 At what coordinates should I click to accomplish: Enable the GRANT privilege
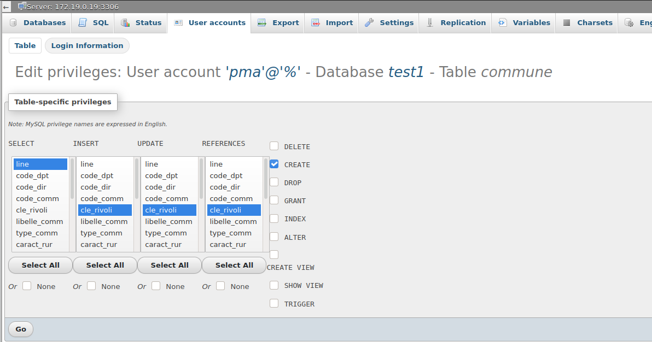273,199
